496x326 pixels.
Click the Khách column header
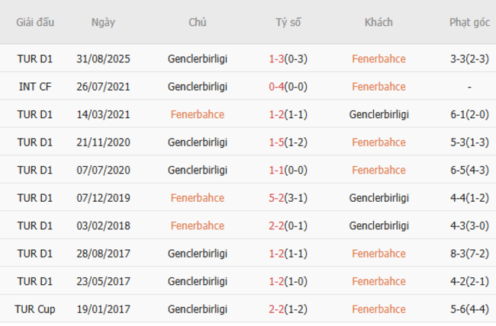(x=378, y=22)
